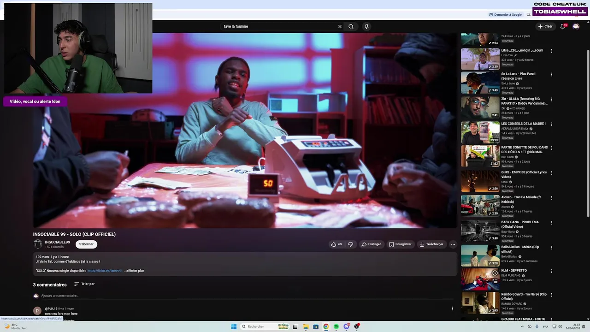Open the account avatar menu
The height and width of the screenshot is (332, 590).
coord(576,26)
